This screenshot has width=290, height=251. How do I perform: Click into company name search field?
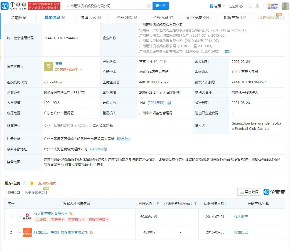click(106, 6)
